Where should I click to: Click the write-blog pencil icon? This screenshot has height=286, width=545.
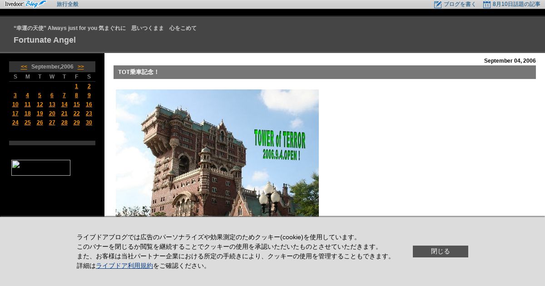[x=438, y=5]
